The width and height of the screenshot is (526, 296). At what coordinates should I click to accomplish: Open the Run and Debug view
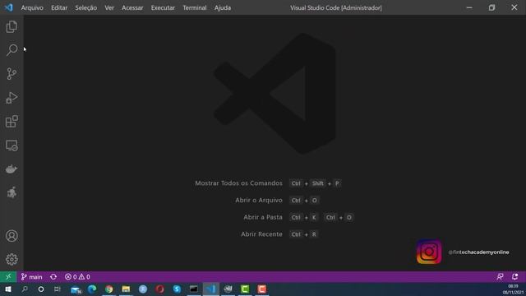(x=12, y=98)
